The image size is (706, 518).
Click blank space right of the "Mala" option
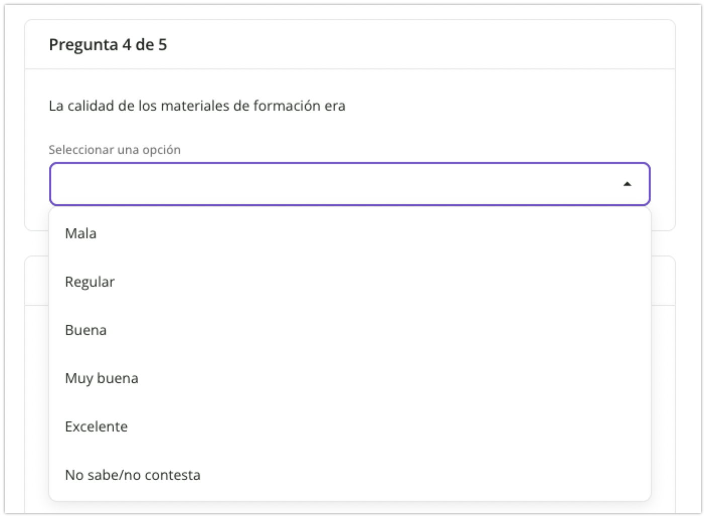tap(402, 233)
